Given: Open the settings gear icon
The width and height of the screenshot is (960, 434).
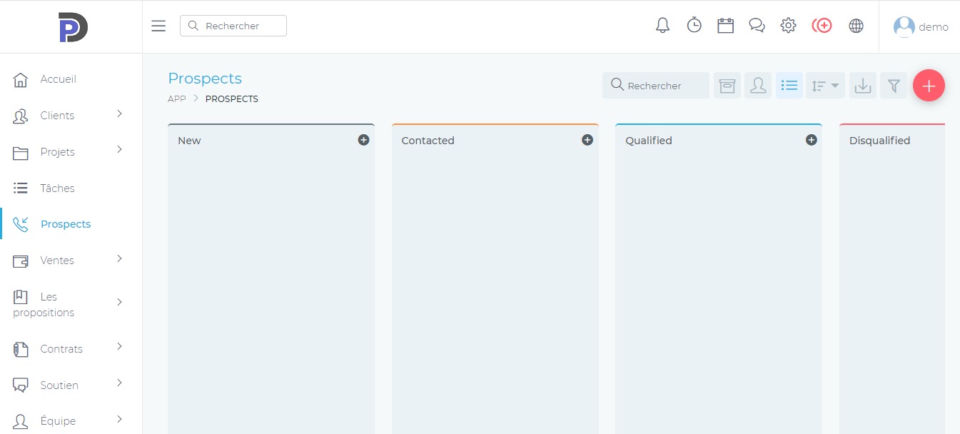Looking at the screenshot, I should coord(788,26).
